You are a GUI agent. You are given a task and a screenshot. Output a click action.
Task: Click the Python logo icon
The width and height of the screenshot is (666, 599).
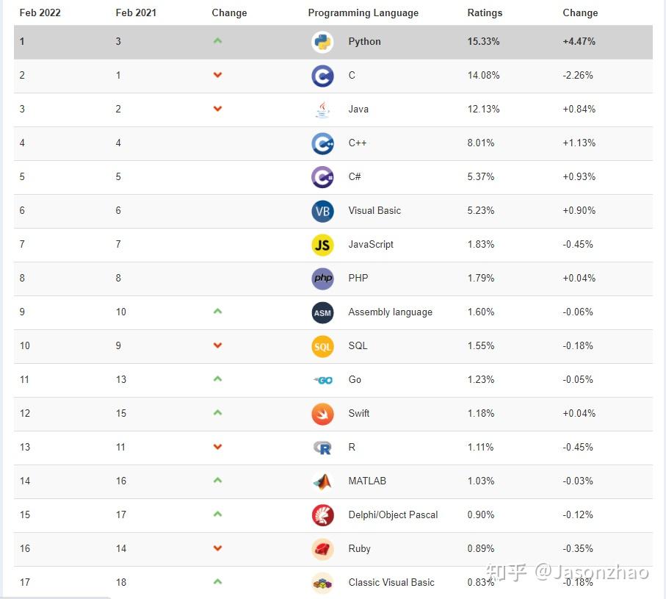322,42
